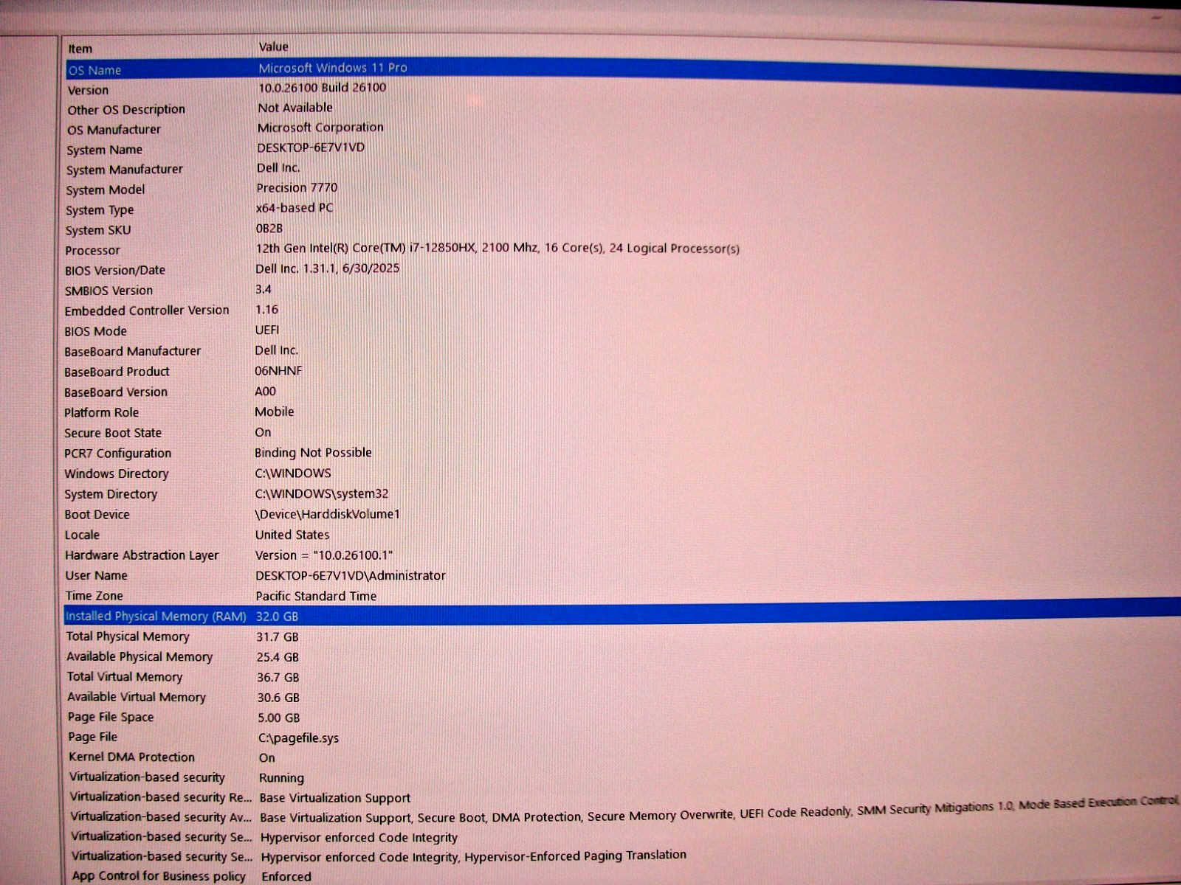Select the Kernel DMA Protection row
Viewport: 1181px width, 885px height.
pyautogui.click(x=131, y=757)
